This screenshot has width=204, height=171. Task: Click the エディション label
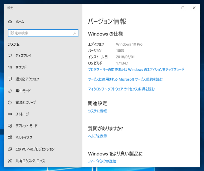coord(96,44)
